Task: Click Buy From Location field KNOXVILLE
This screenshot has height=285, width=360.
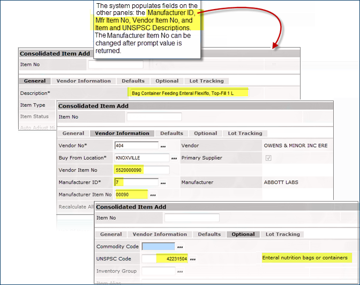Action: 141,158
